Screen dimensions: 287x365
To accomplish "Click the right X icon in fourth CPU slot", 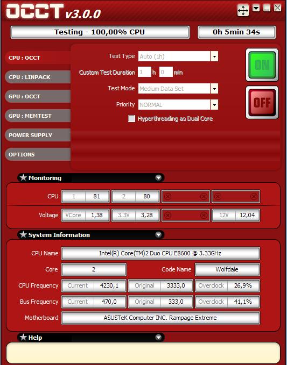I will pos(254,196).
